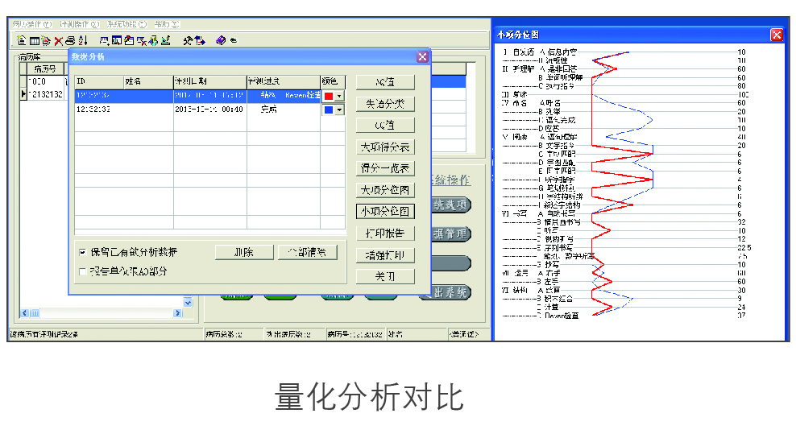This screenshot has width=796, height=434.
Task: Click the right scroll arrow in 病历库
Action: (x=177, y=313)
